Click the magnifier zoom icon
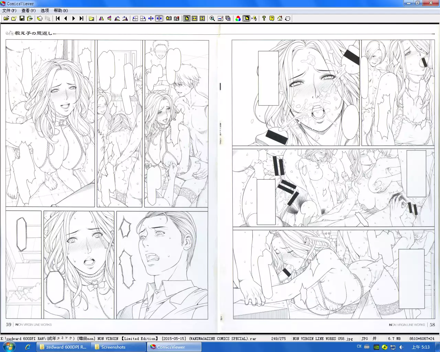This screenshot has height=352, width=440. coord(212,19)
